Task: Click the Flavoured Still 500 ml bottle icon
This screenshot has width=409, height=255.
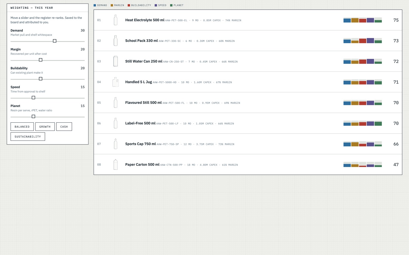Action: click(116, 103)
